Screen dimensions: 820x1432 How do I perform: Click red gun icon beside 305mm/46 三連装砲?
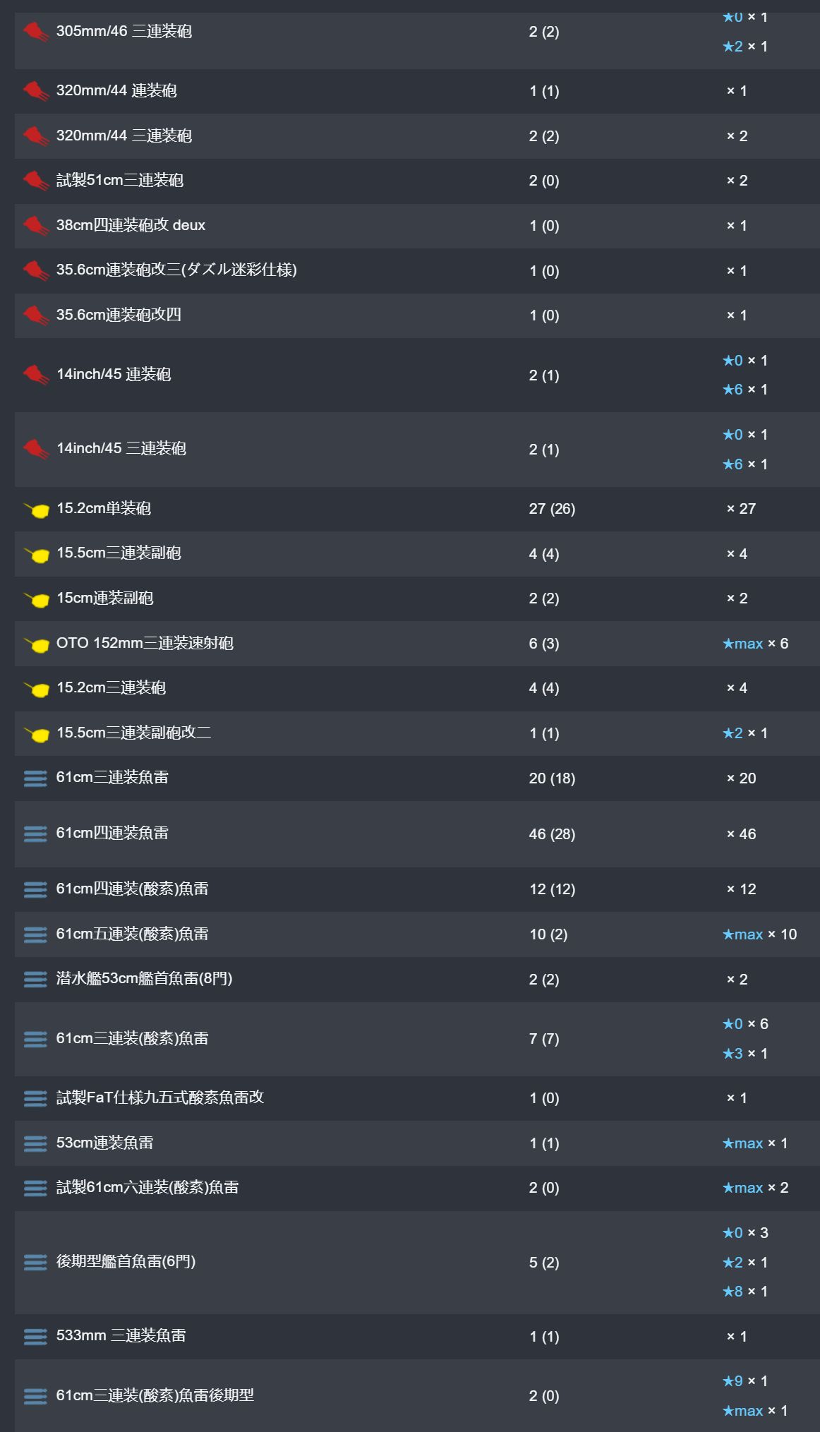35,32
